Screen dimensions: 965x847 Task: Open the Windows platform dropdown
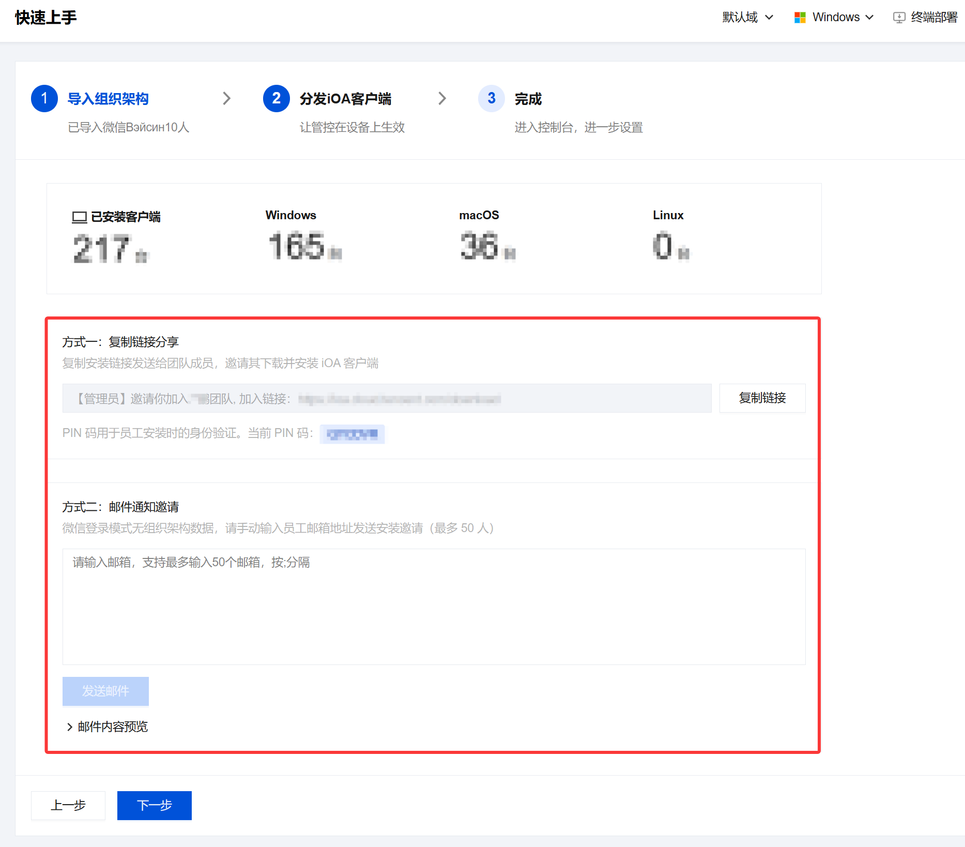tap(834, 18)
